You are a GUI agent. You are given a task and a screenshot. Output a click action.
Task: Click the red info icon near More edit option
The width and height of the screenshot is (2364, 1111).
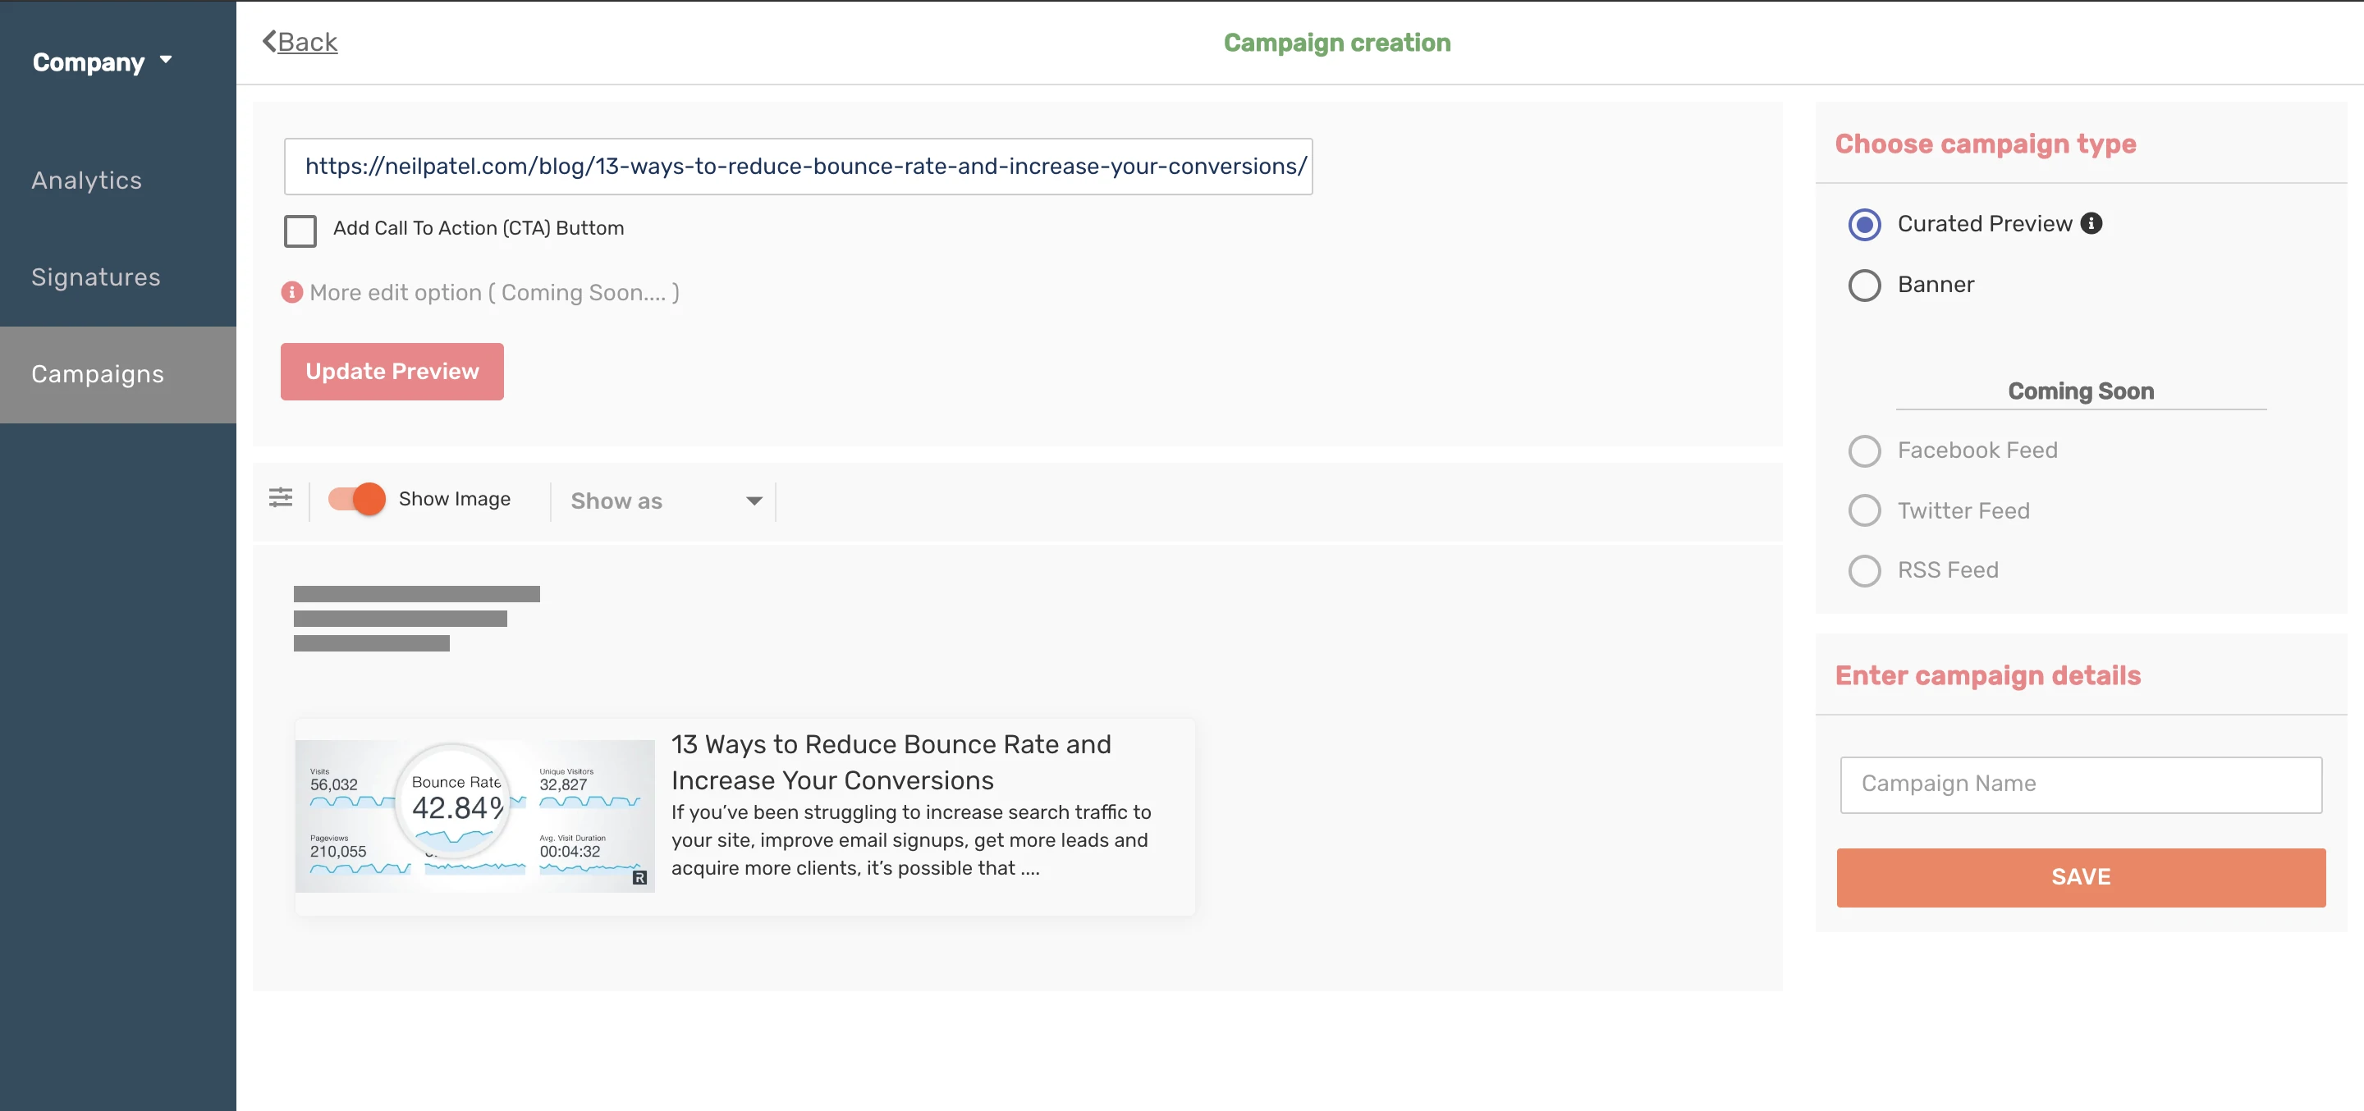(292, 293)
